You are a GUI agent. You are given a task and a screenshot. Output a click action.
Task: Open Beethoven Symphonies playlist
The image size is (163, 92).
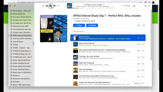coord(21,79)
